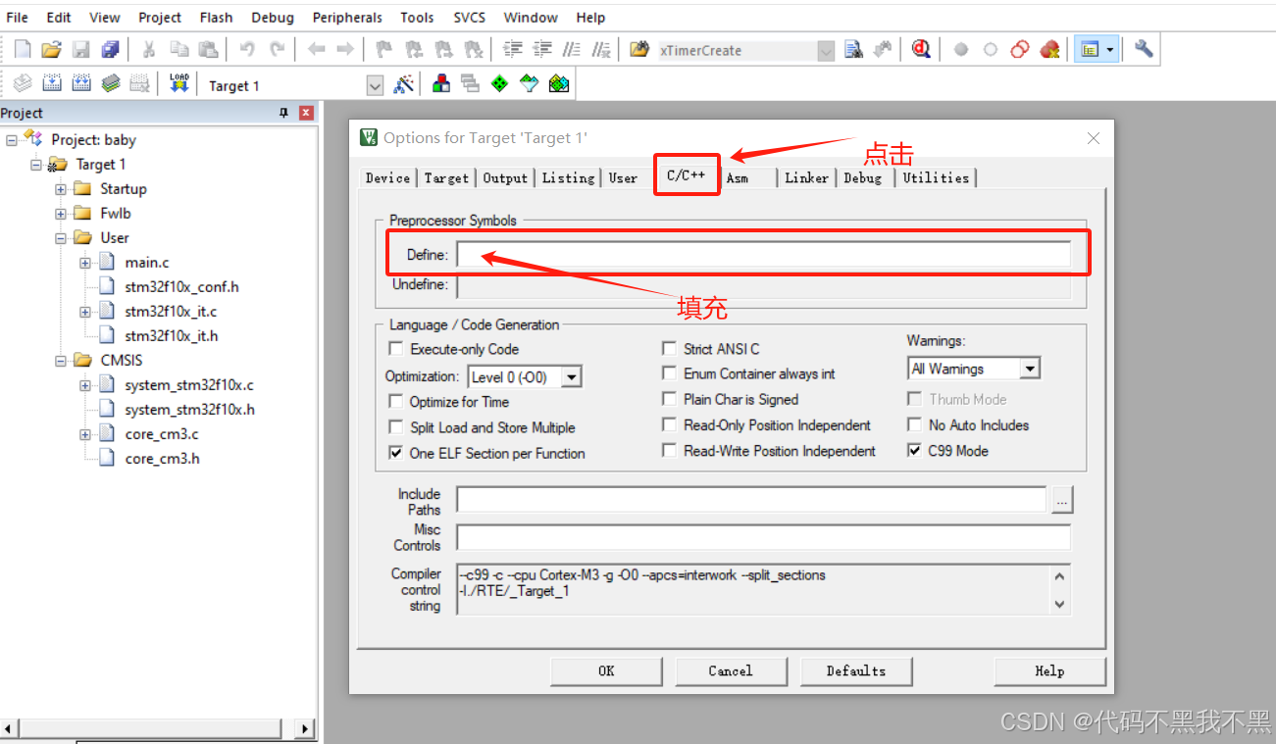Viewport: 1276px width, 744px height.
Task: Click the Open file folder icon
Action: pos(51,49)
